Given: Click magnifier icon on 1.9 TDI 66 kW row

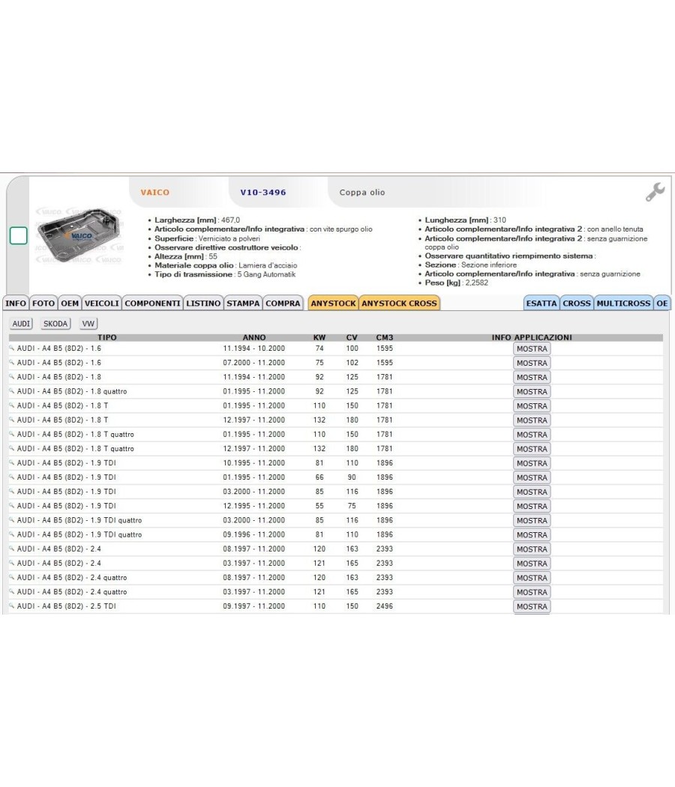Looking at the screenshot, I should (x=12, y=477).
